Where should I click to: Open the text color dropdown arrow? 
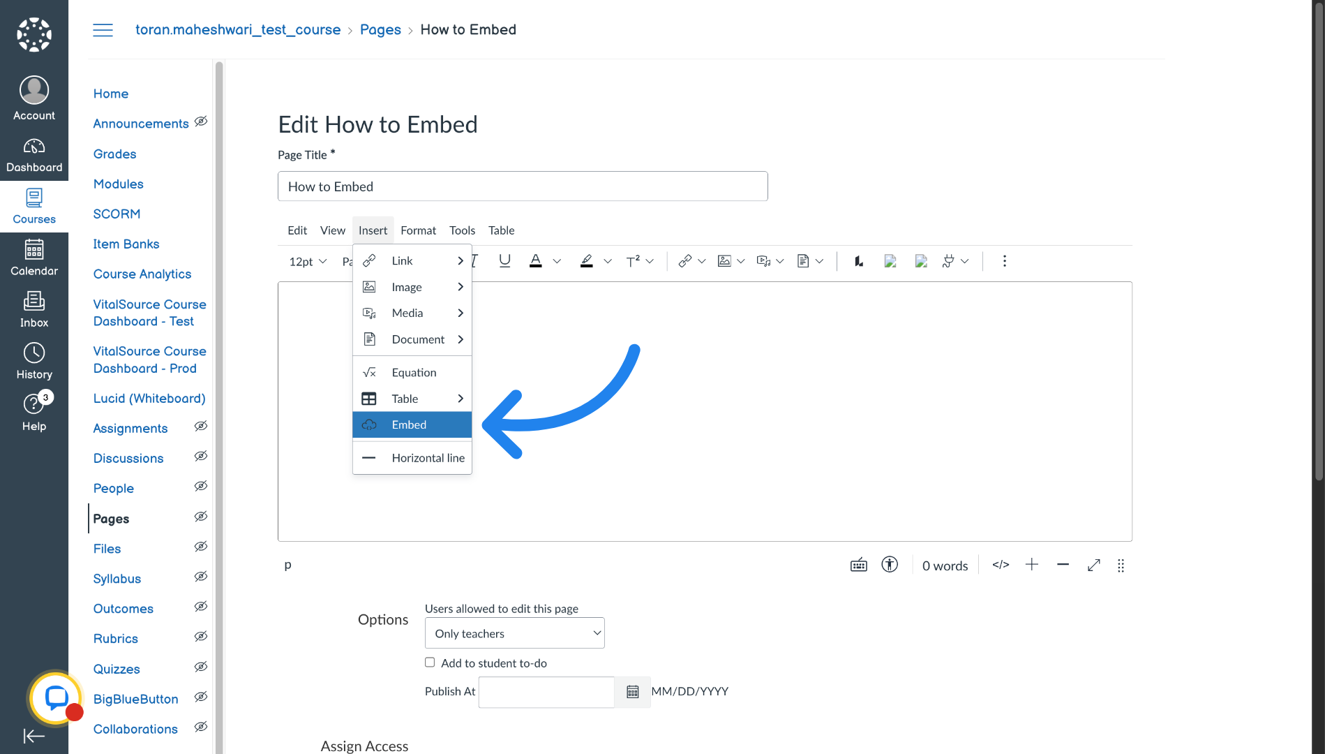click(557, 261)
